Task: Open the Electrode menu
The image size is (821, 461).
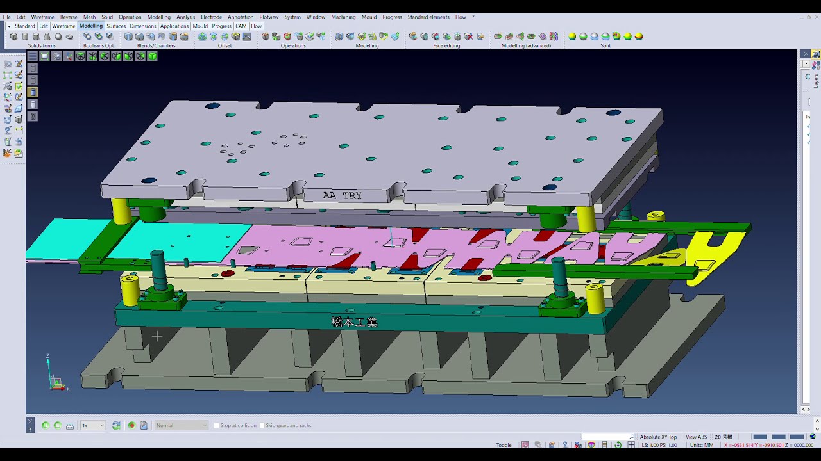Action: (x=211, y=17)
